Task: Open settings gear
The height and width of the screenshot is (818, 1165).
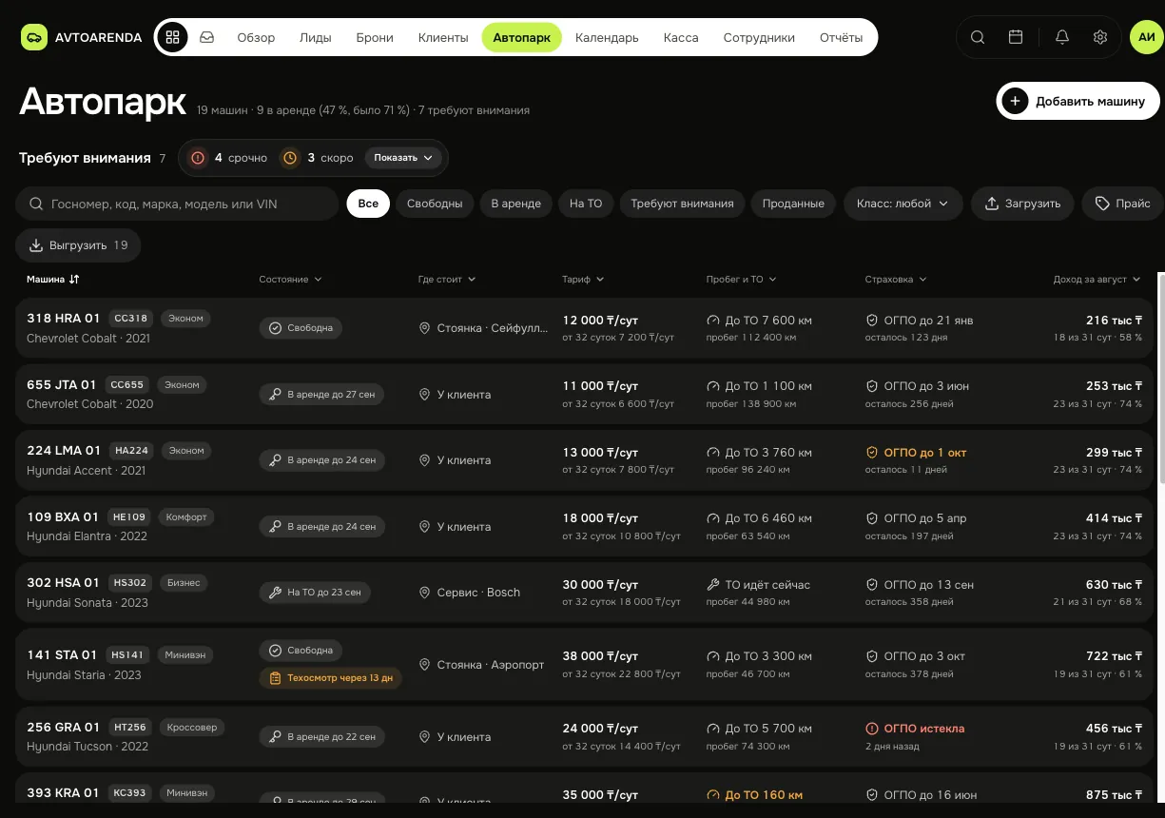Action: (1100, 38)
